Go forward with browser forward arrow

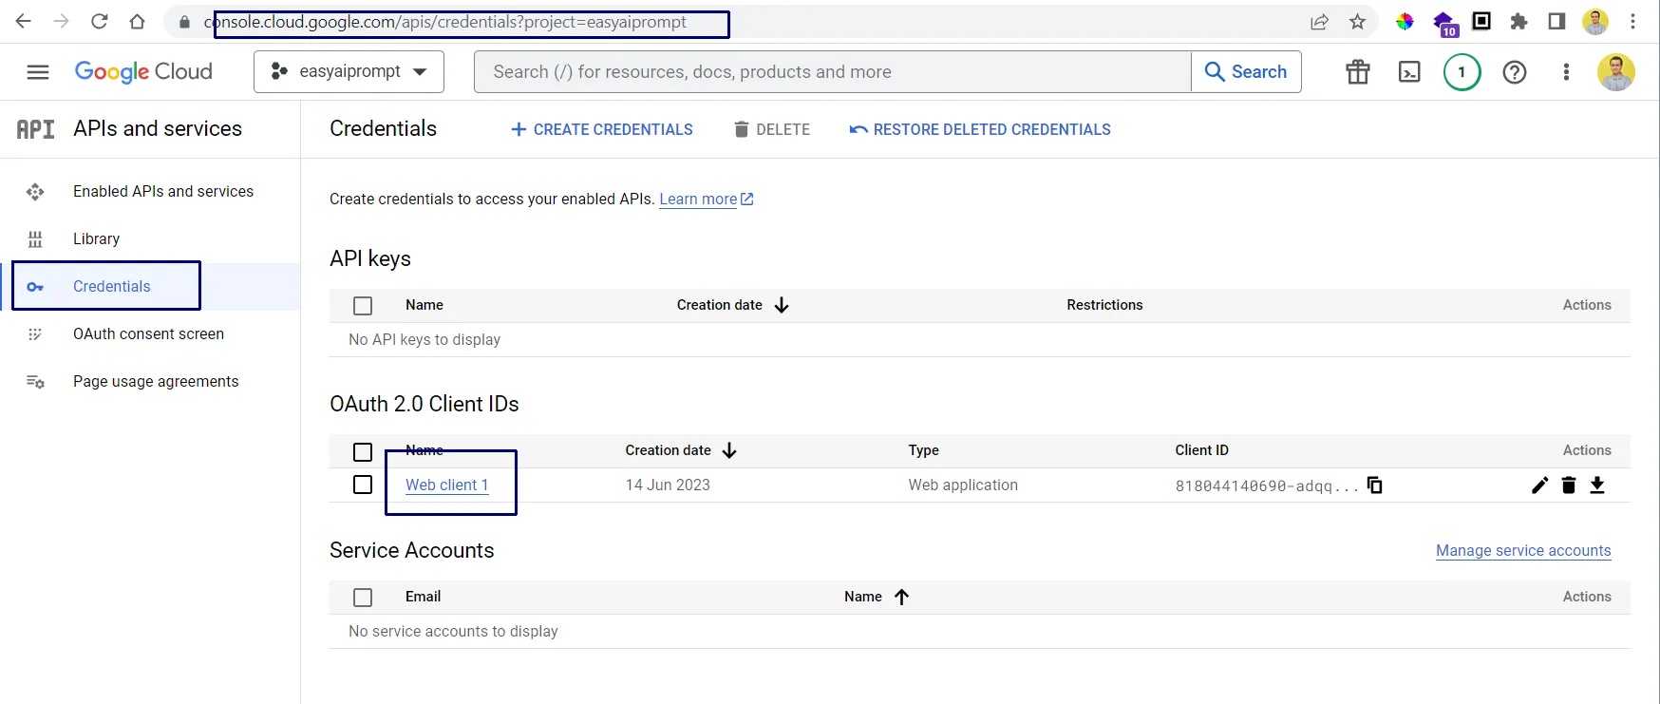(x=62, y=21)
